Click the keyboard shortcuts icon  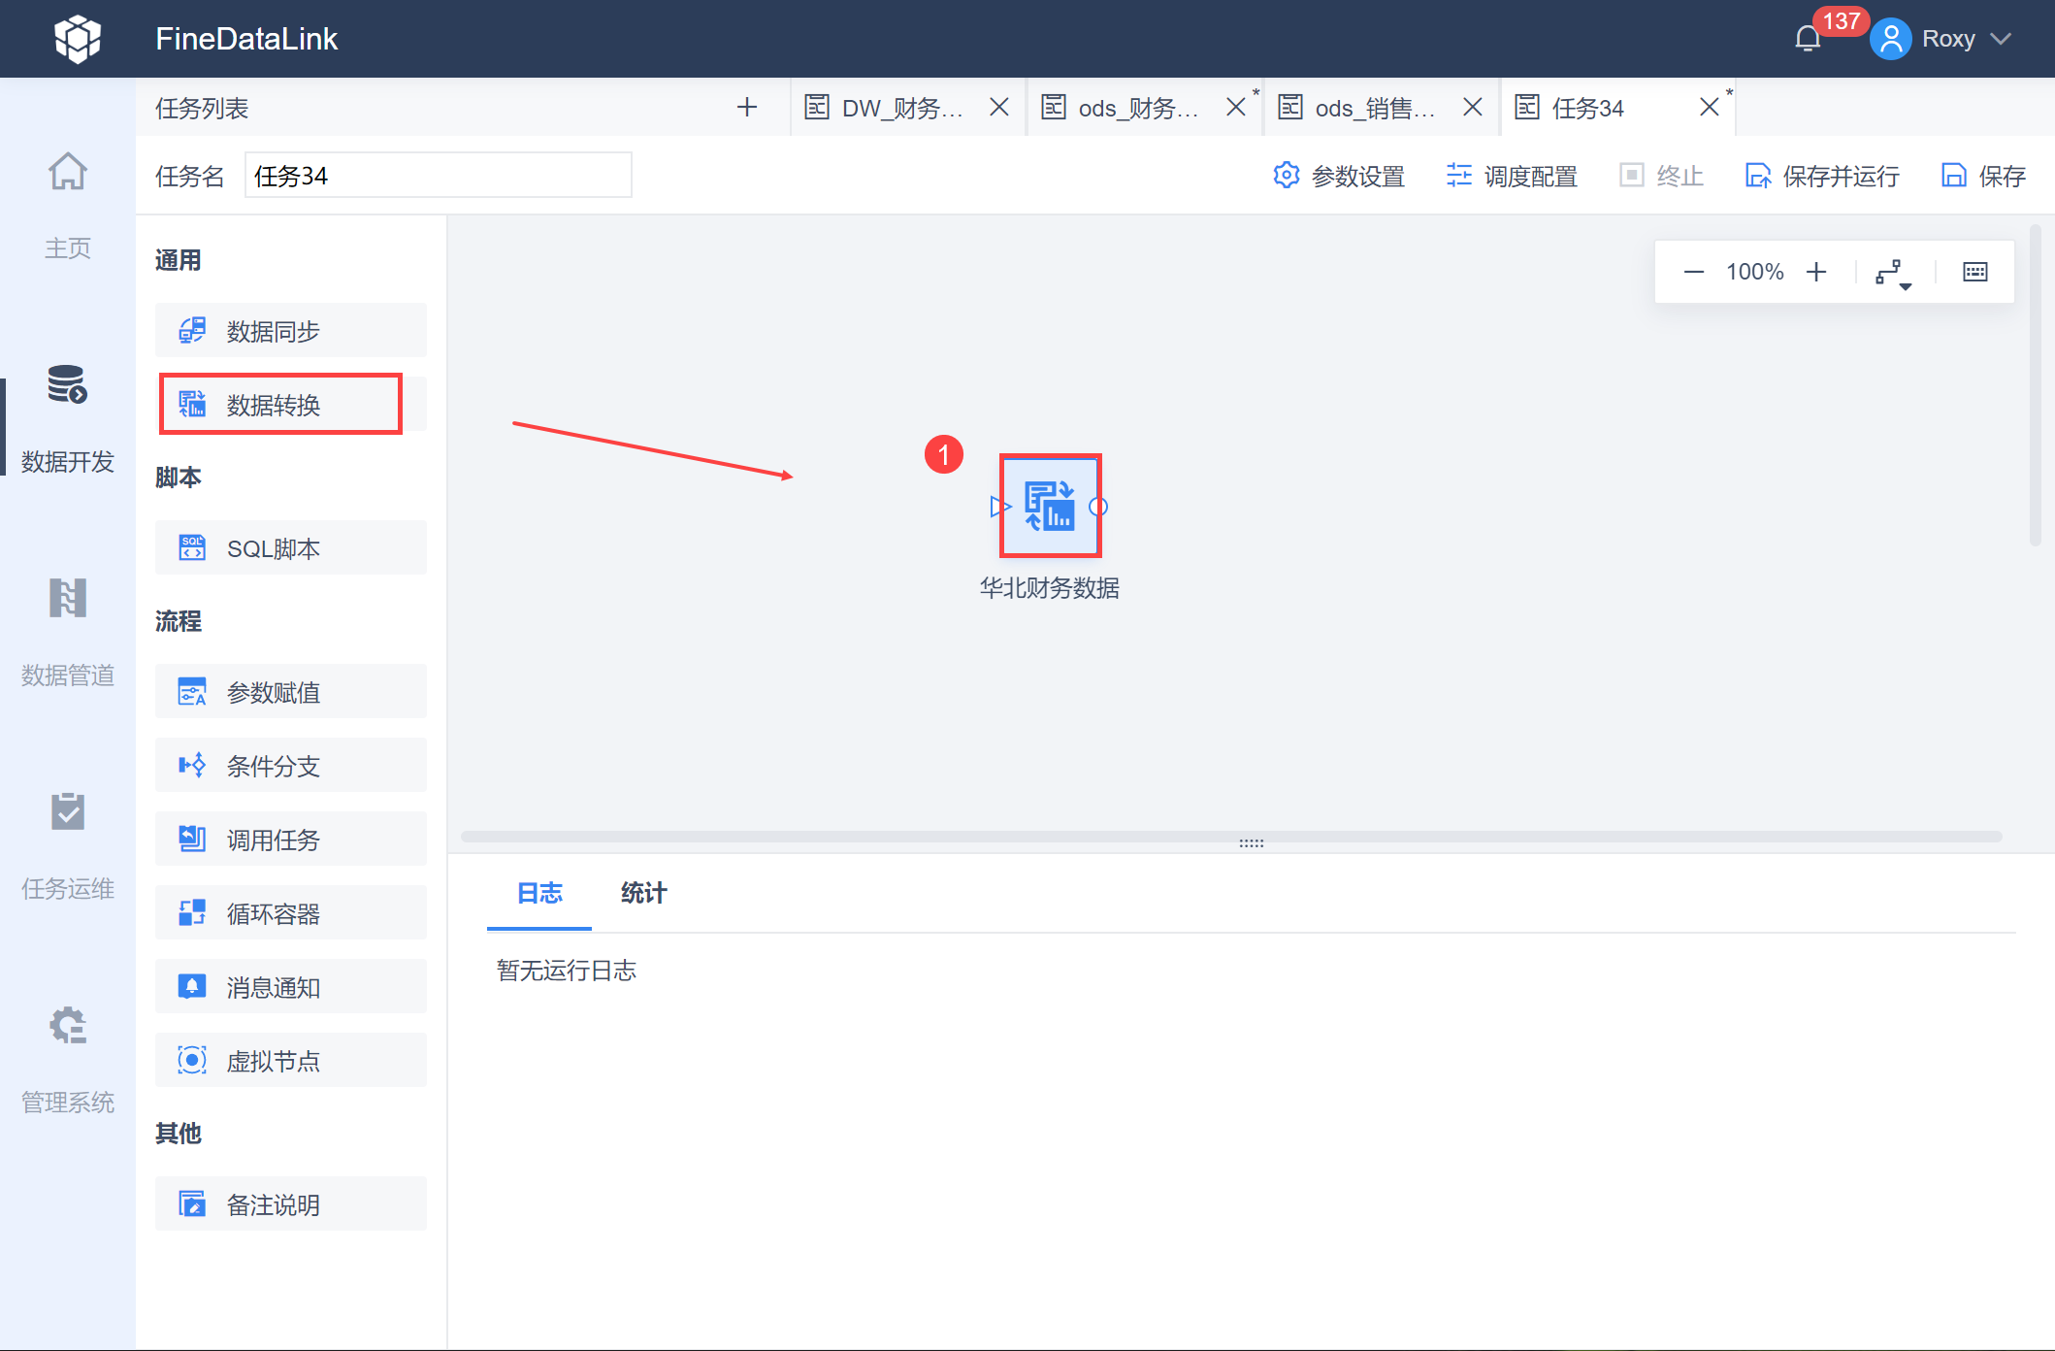[x=1974, y=272]
